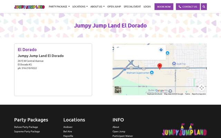Click the map Terms link

pyautogui.click(x=188, y=94)
